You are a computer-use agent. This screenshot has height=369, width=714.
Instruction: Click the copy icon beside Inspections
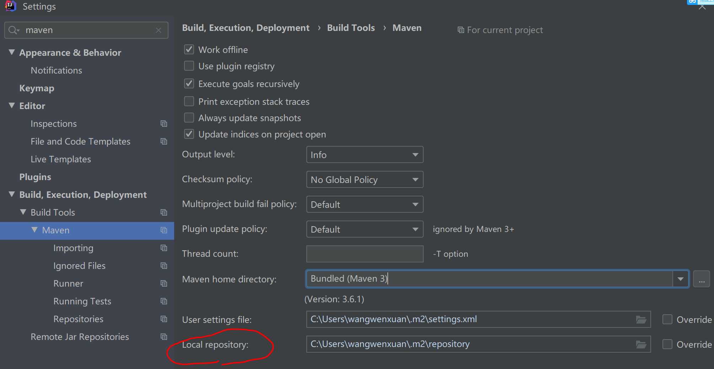click(x=163, y=124)
